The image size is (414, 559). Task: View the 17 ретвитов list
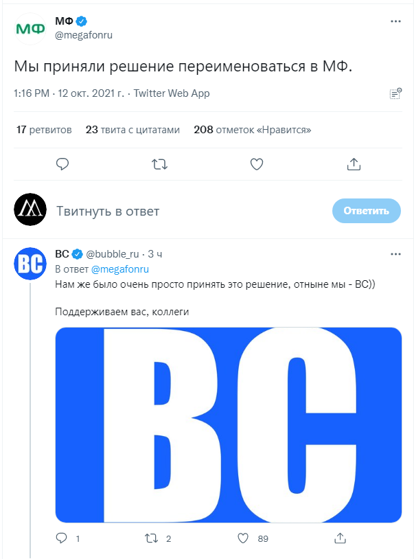pos(44,129)
